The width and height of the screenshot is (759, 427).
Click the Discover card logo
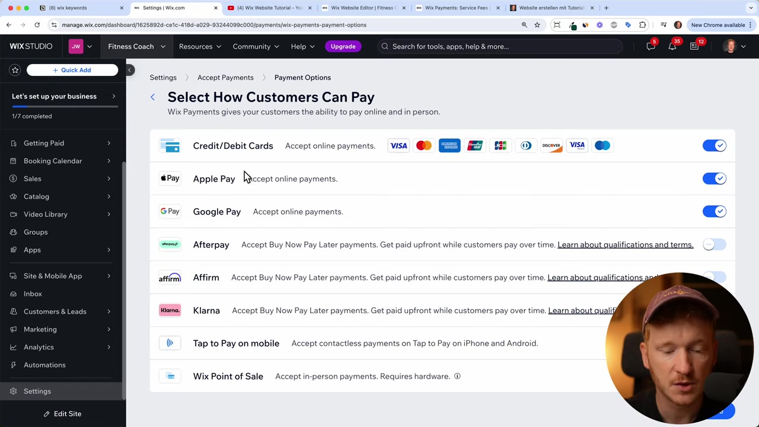pos(551,145)
